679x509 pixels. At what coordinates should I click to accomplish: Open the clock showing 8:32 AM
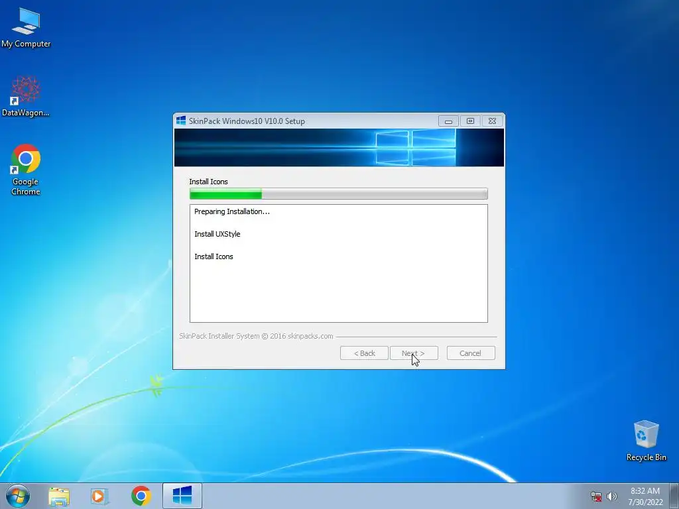click(645, 496)
